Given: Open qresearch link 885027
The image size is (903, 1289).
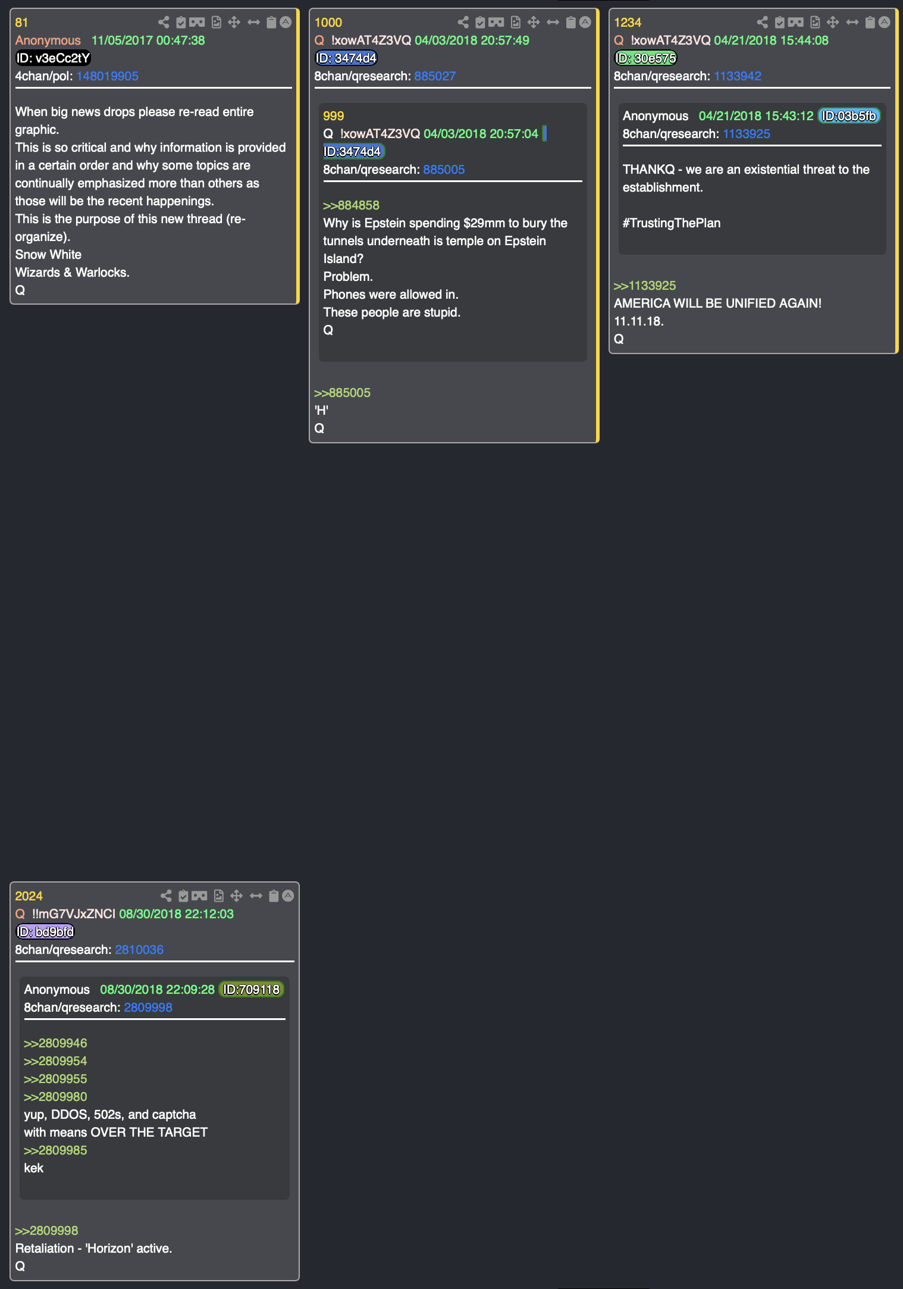Looking at the screenshot, I should [435, 76].
